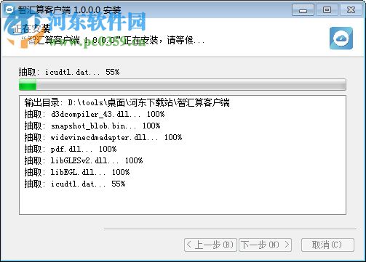The image size is (366, 262).
Task: Maximize the installer window
Action: coord(327,10)
